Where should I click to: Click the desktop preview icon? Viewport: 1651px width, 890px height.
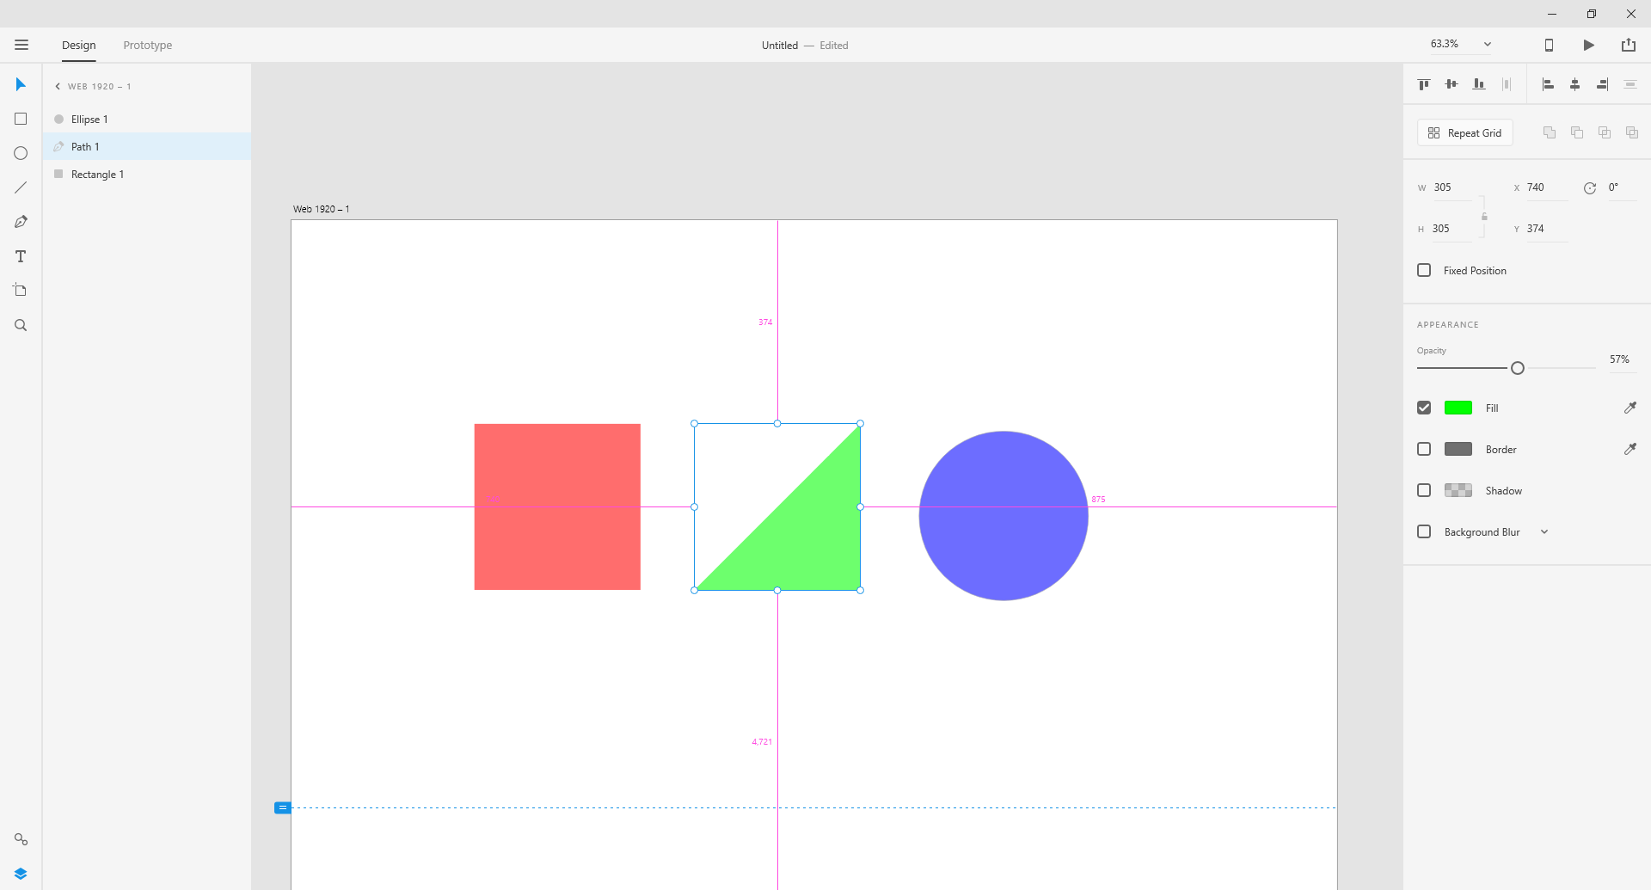click(1549, 45)
